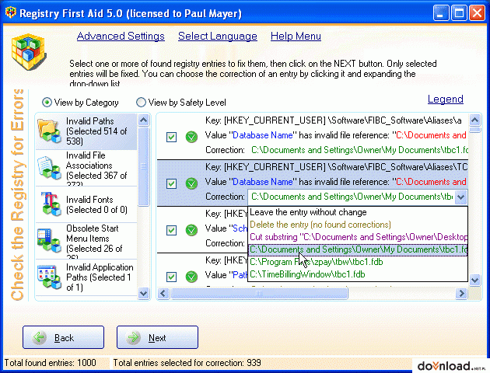Open the Help Menu link
The height and width of the screenshot is (373, 490).
(x=296, y=37)
